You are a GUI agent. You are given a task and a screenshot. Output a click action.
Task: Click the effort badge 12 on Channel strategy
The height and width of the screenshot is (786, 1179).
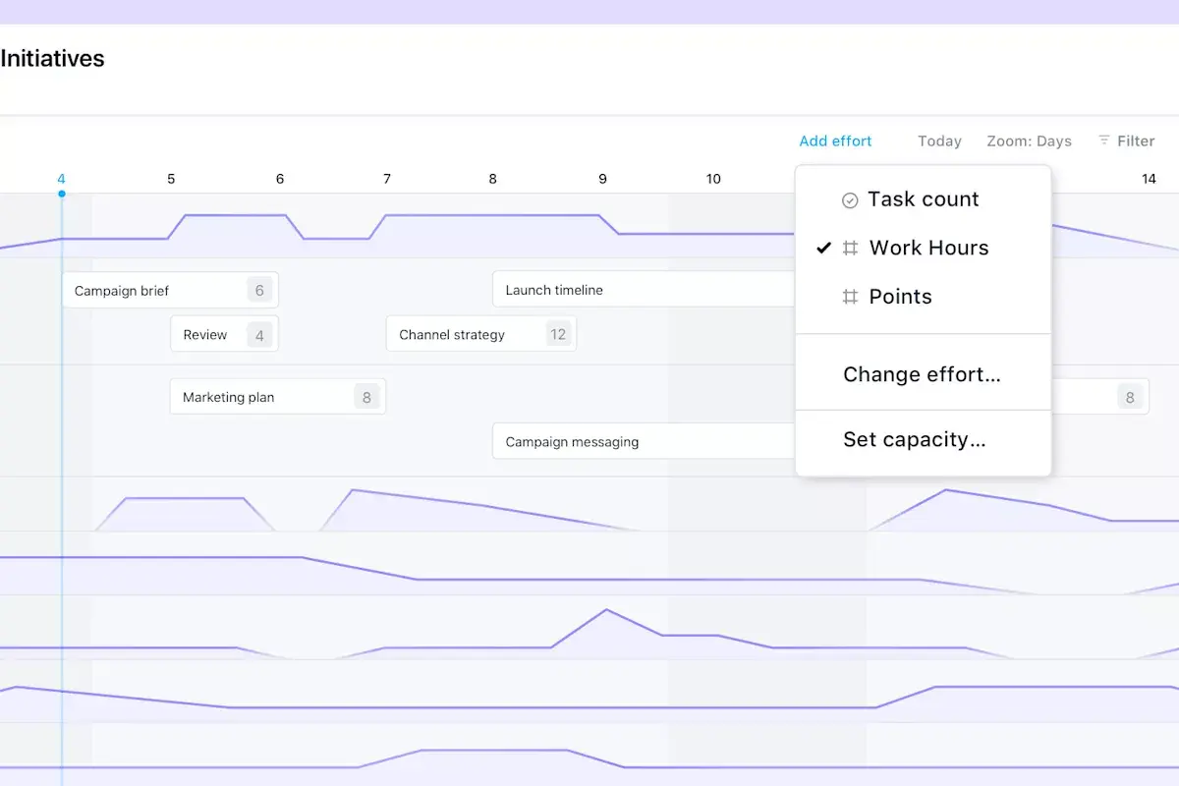coord(559,334)
